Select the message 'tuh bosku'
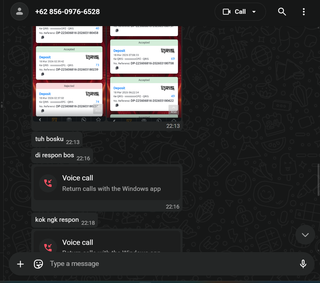320x283 pixels. (57, 139)
